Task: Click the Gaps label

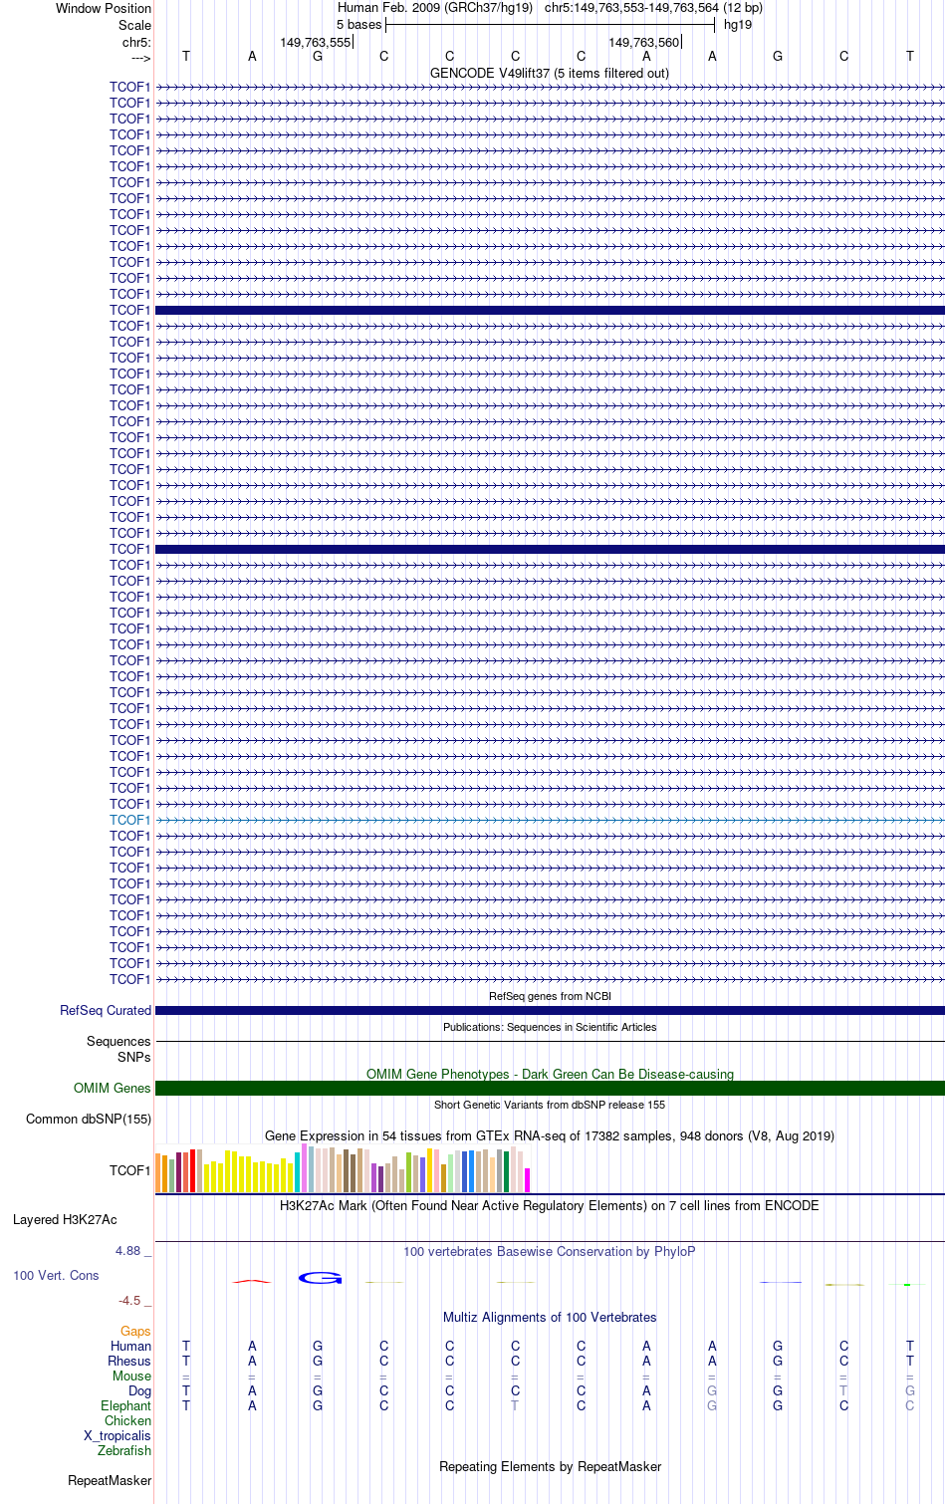Action: 135,1331
